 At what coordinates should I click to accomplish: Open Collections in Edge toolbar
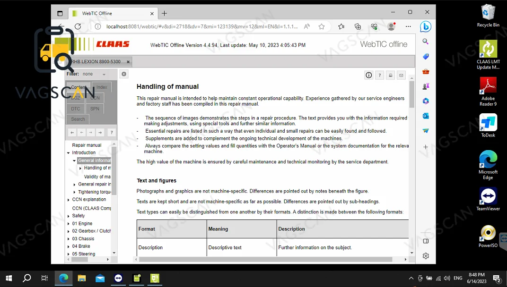[x=358, y=26]
